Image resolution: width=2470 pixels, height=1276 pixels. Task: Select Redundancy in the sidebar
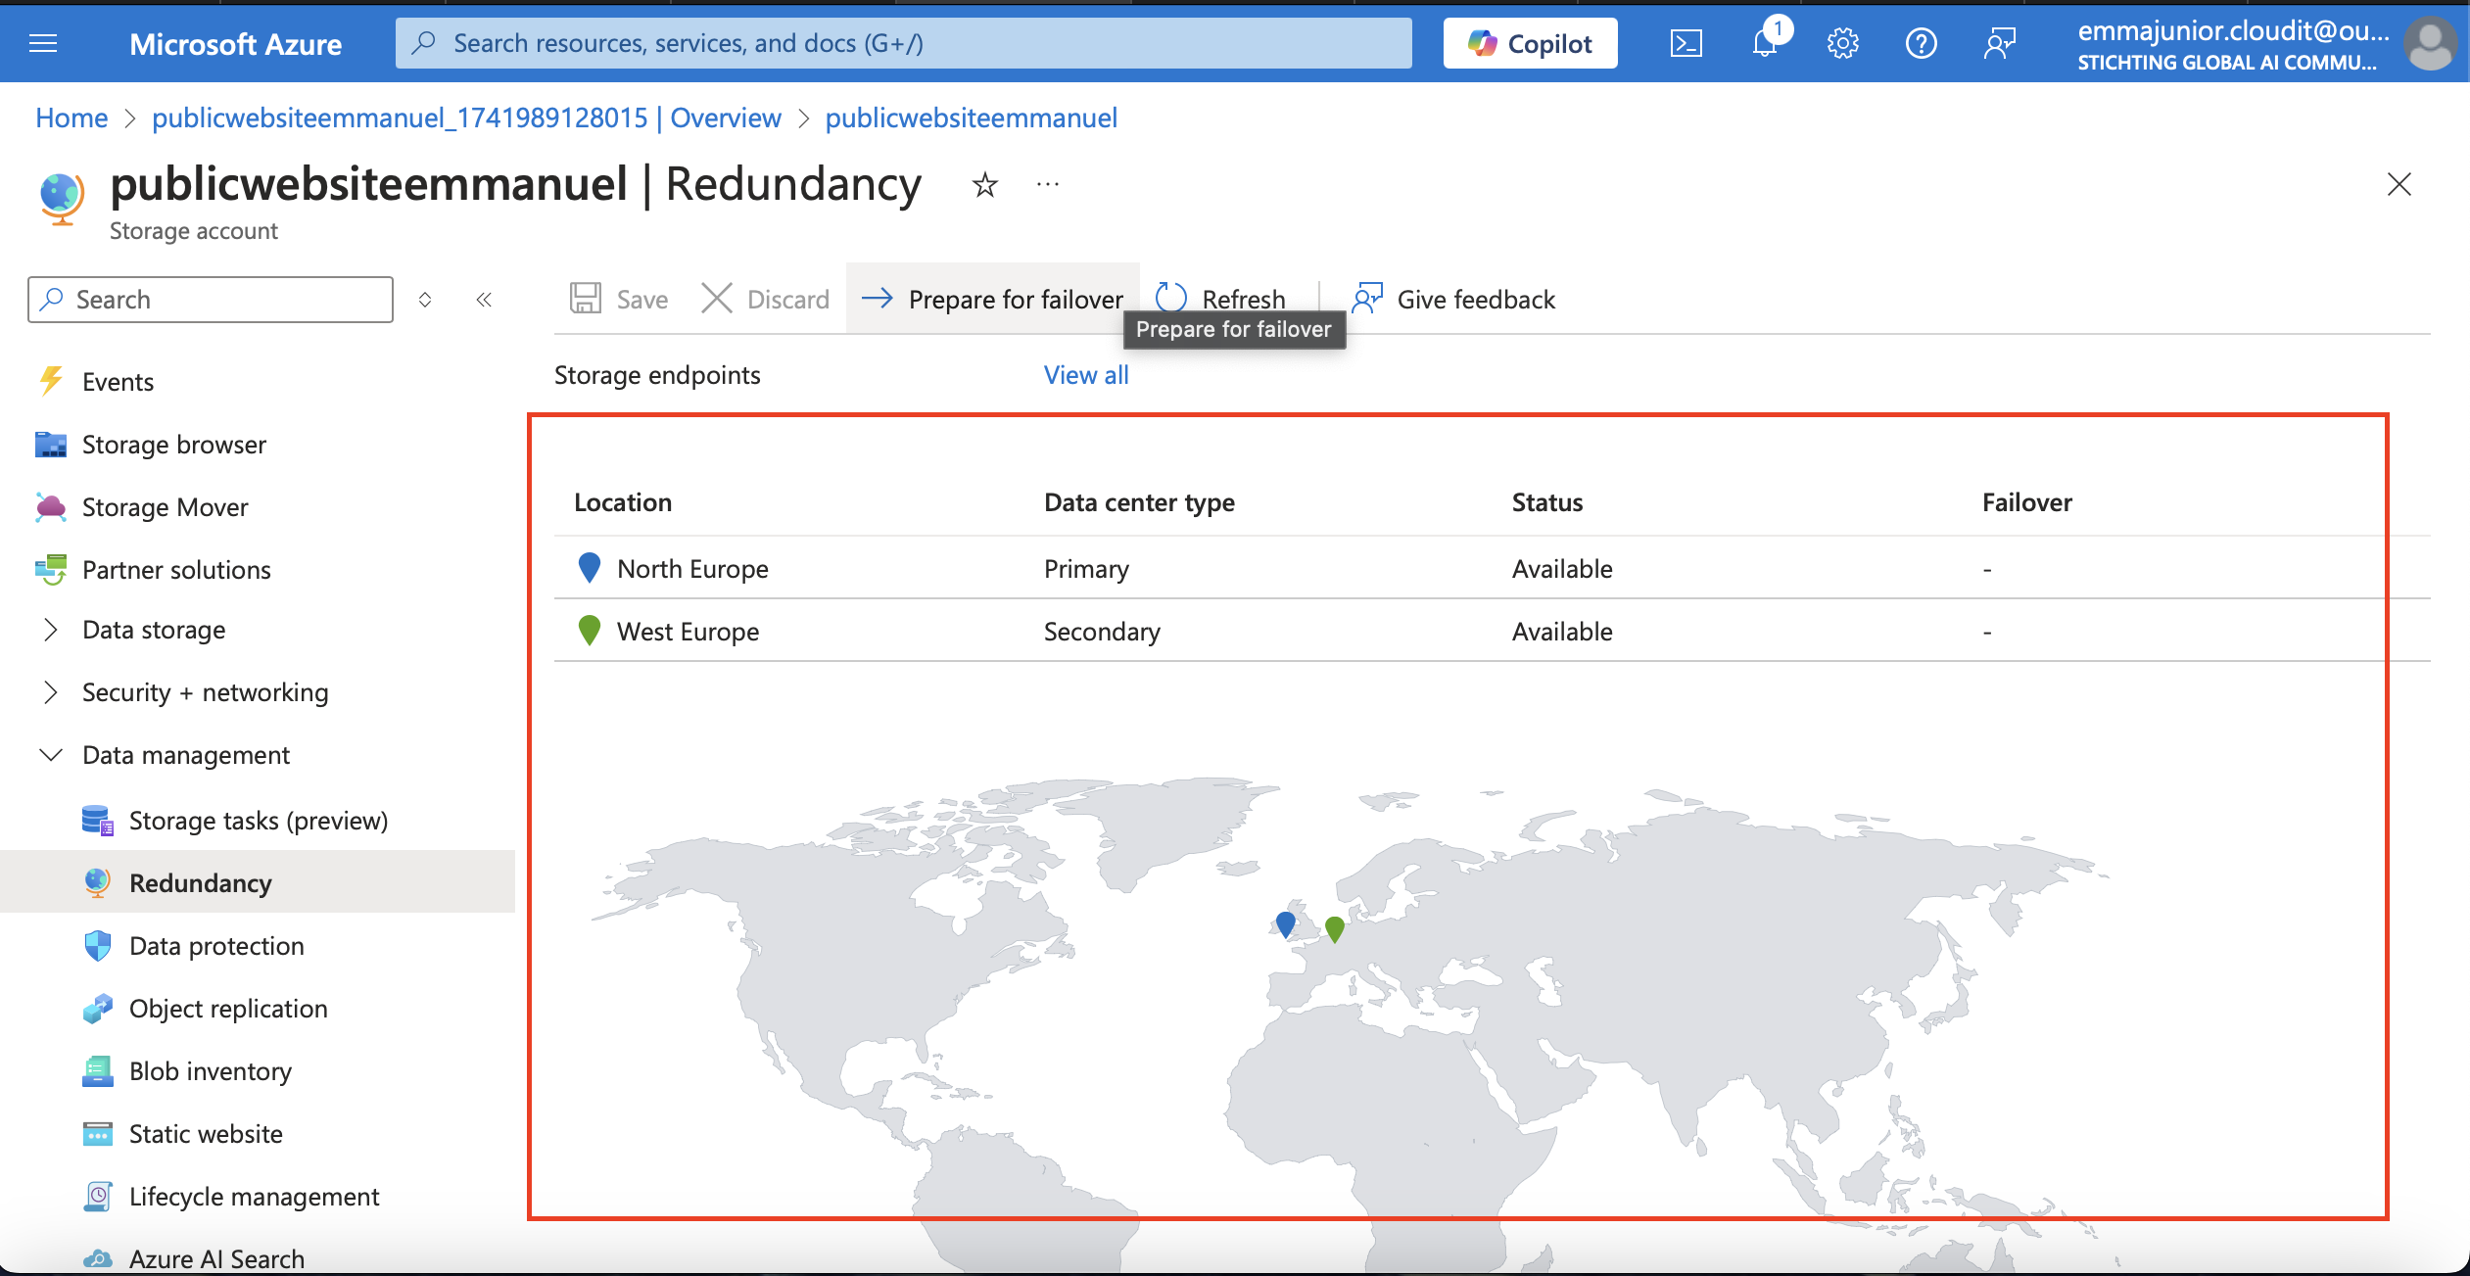coord(258,883)
